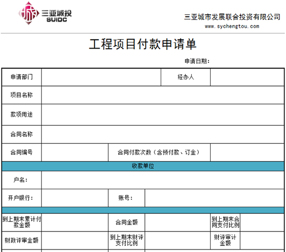Click the blank 合同编号 value cell
Screen dimensions: 286x252
pyautogui.click(x=75, y=152)
